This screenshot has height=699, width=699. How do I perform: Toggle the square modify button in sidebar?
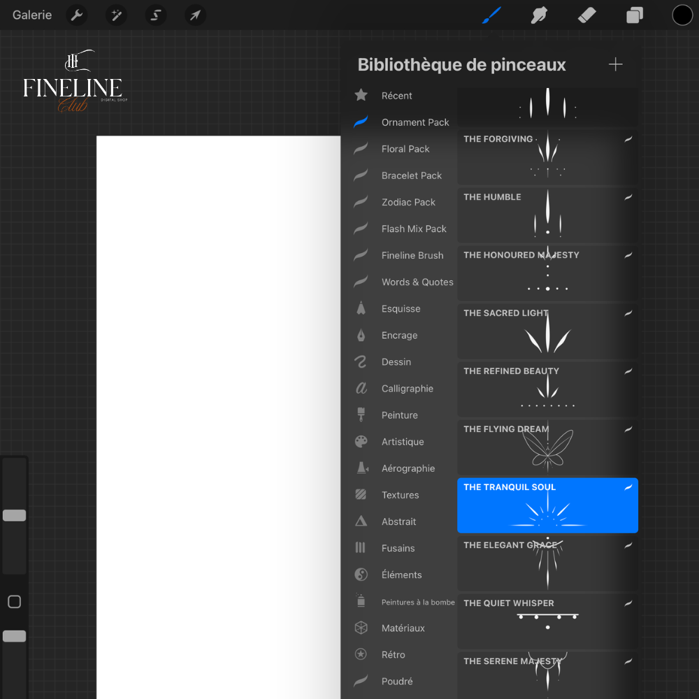(14, 602)
